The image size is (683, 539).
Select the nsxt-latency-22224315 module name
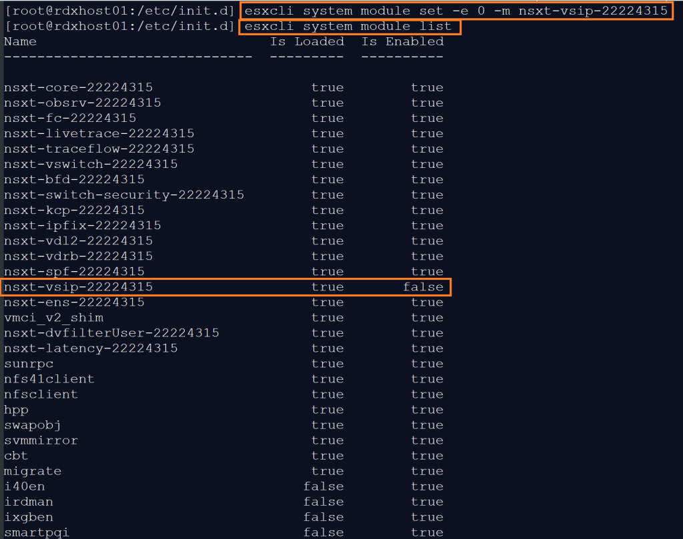[91, 348]
